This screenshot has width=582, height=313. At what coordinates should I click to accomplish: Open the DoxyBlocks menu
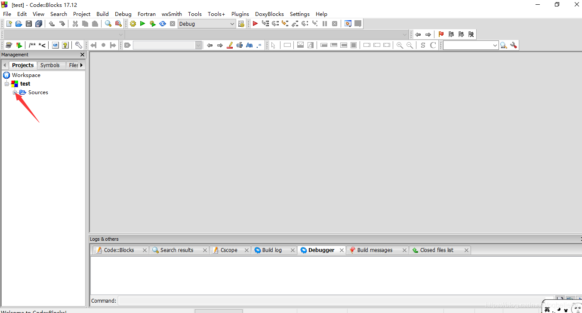(x=269, y=14)
